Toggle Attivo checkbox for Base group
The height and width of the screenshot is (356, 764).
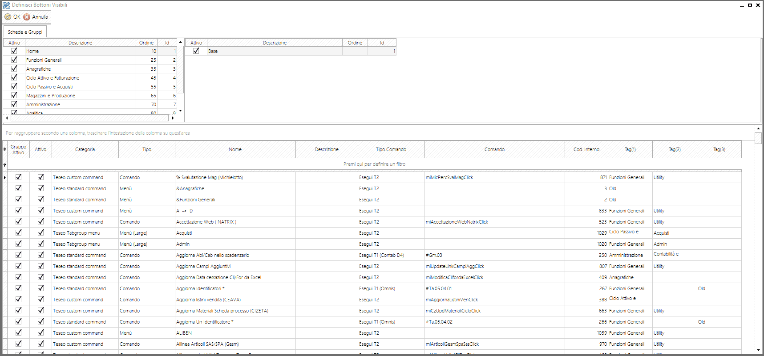(x=196, y=51)
